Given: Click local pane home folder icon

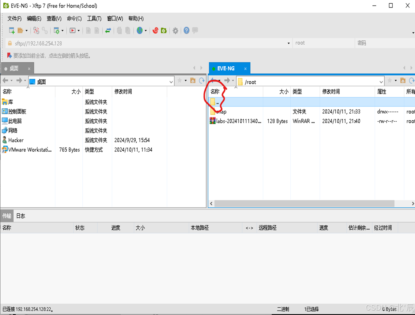Looking at the screenshot, I should (193, 81).
